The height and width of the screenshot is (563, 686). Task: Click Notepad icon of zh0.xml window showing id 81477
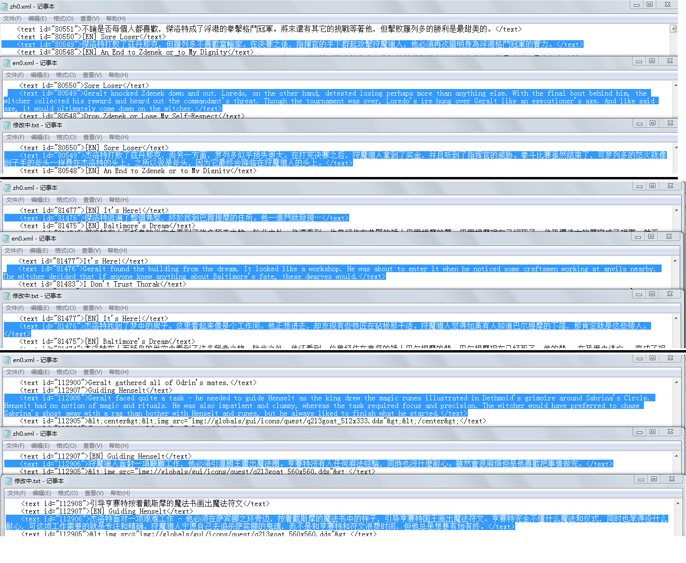coord(7,188)
